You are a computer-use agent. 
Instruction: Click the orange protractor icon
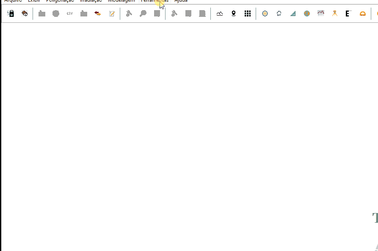[363, 13]
